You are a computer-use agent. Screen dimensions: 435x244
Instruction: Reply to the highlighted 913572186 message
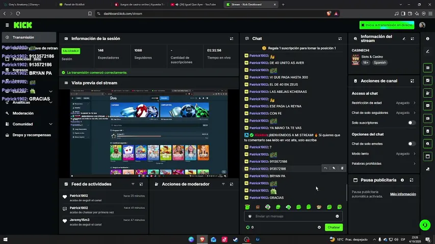325,168
